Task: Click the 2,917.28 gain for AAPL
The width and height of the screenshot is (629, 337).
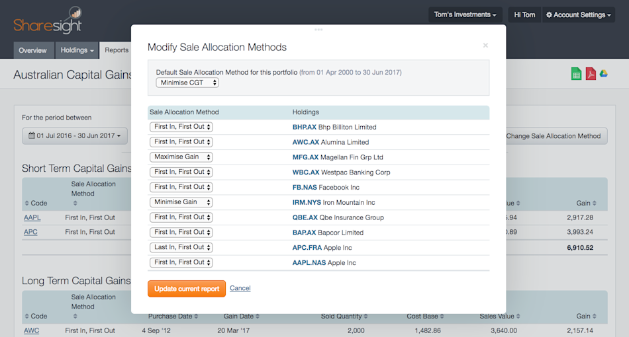Action: point(579,218)
